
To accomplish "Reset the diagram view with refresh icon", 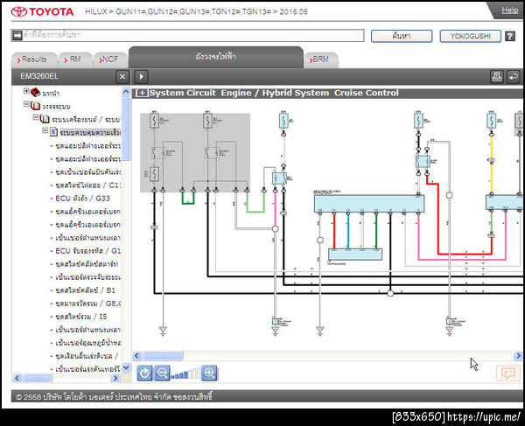I will tap(144, 373).
